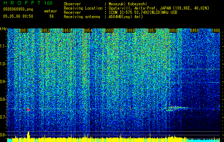Click the Receiving antenna label

pyautogui.click(x=82, y=17)
